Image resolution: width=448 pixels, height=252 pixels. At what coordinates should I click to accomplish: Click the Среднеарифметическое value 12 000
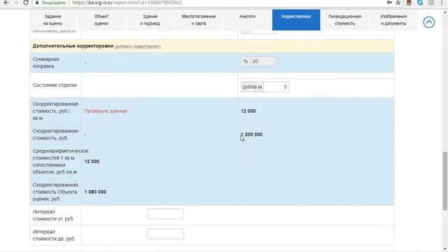click(x=92, y=162)
